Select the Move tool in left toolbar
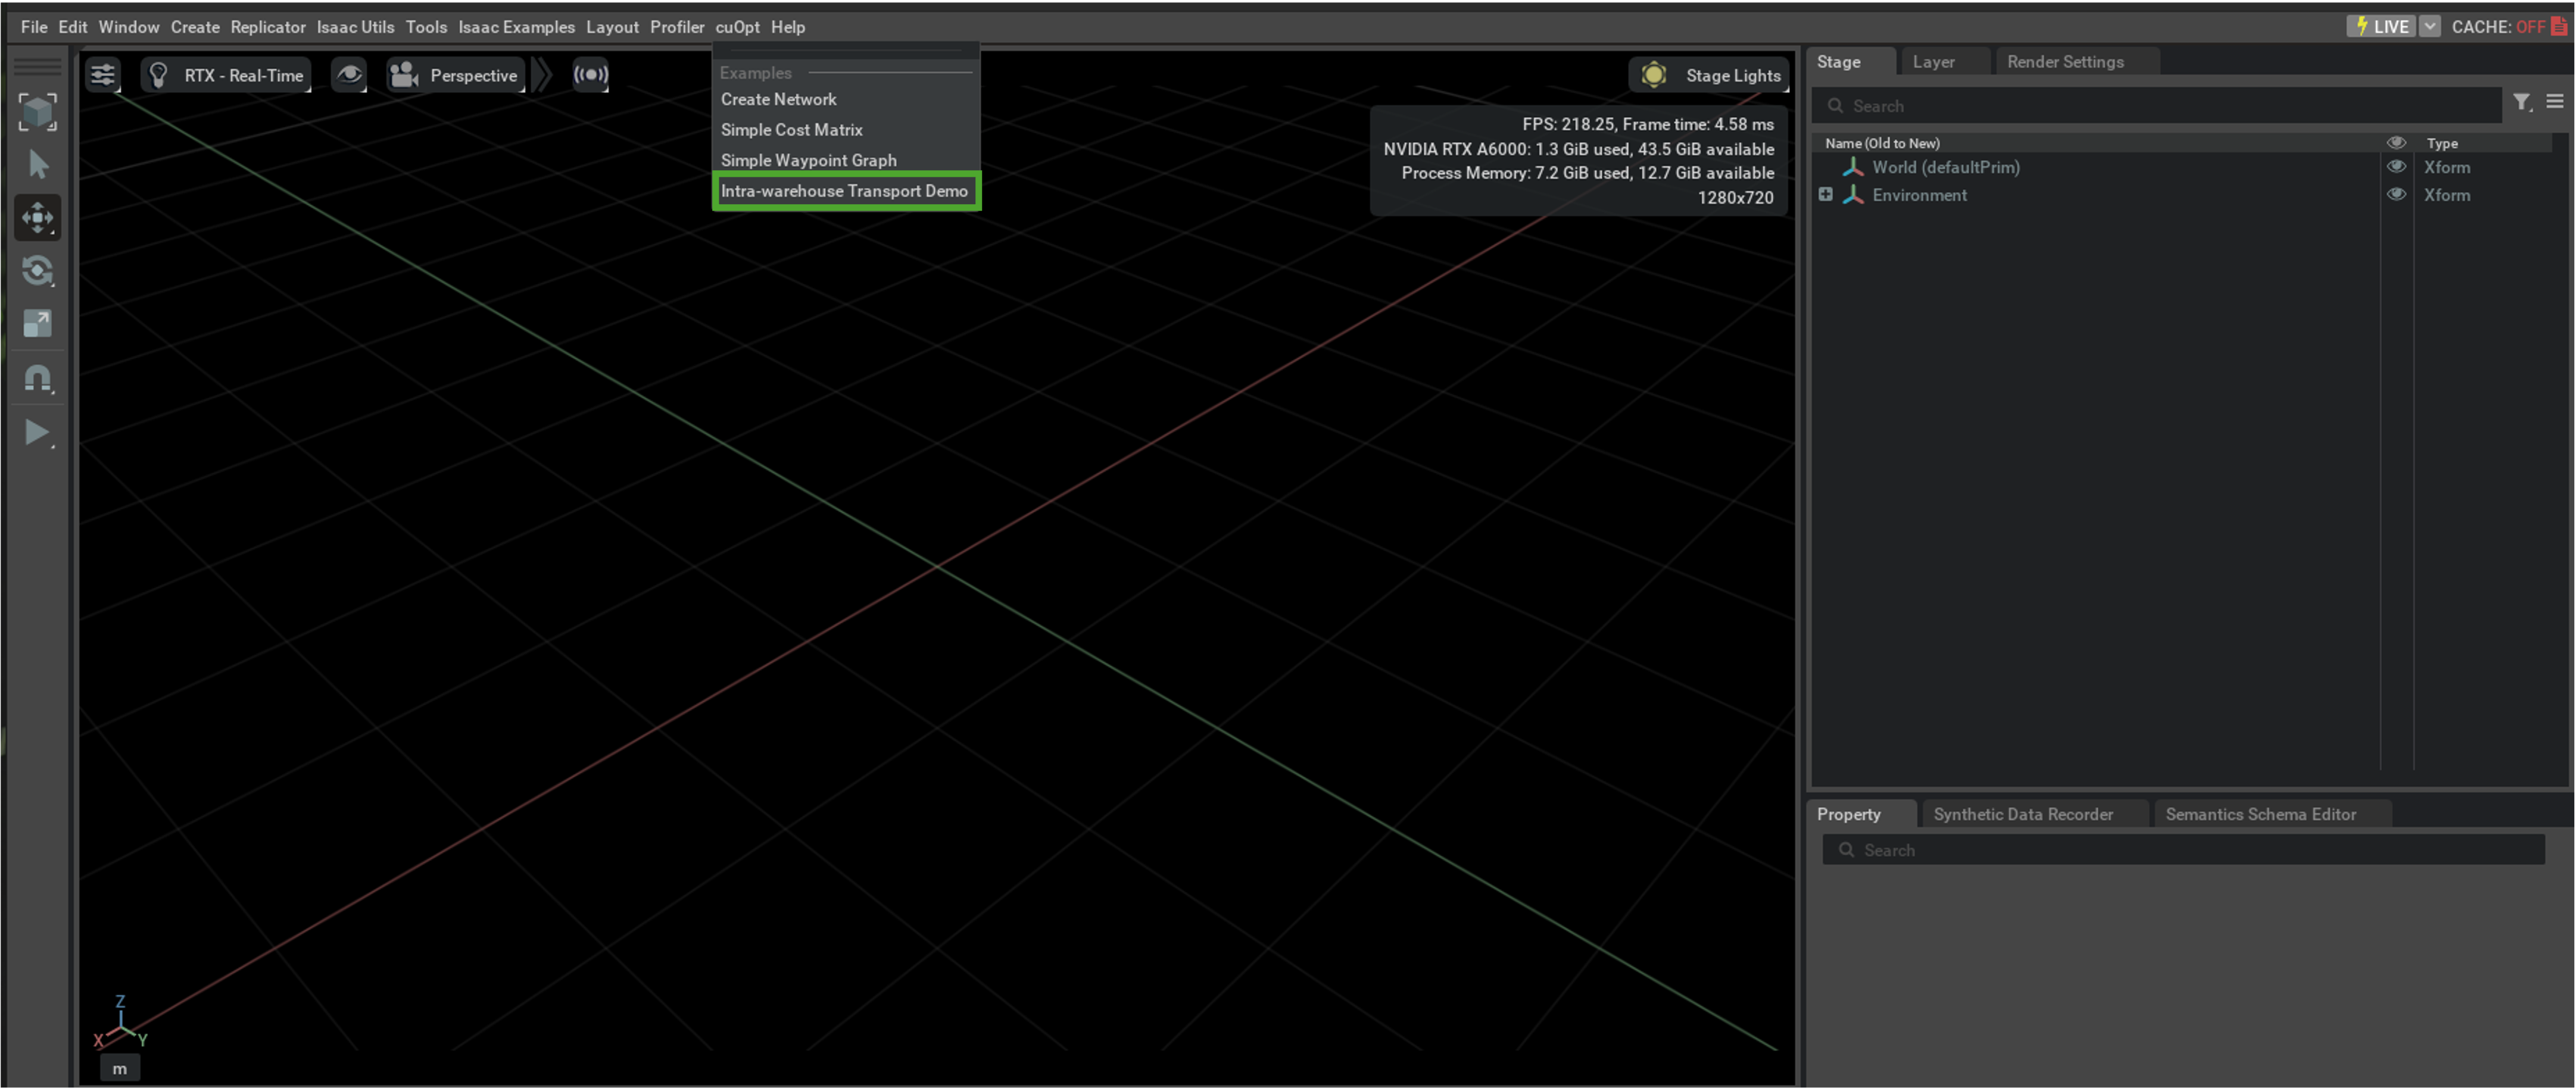Screen dimensions: 2576x1088 point(38,218)
